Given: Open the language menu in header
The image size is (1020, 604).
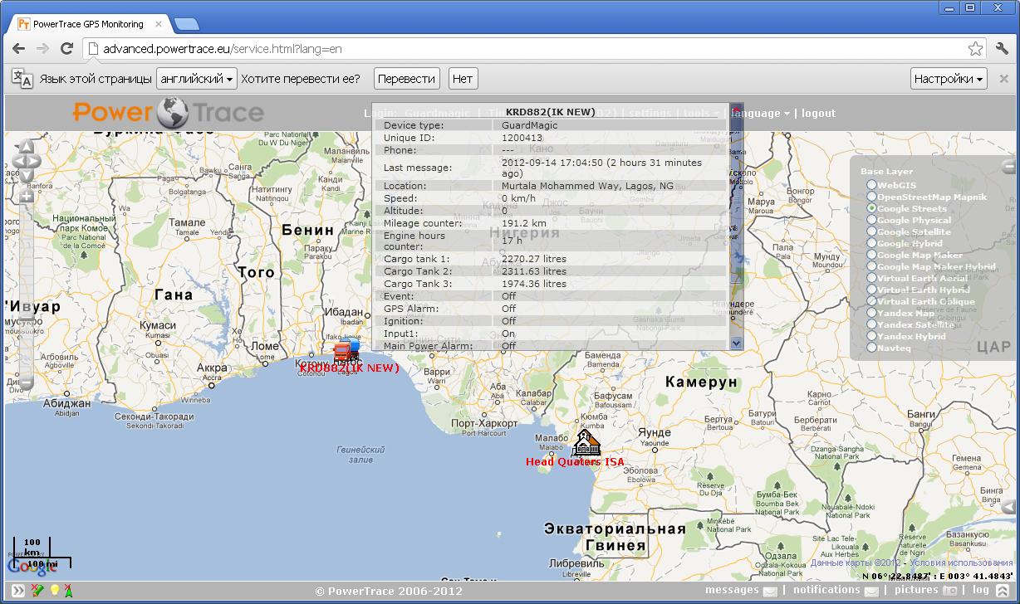Looking at the screenshot, I should (759, 114).
